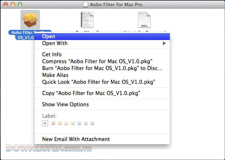Copy "Aobo Filter for Mac OS_V1.0.pkg" entry
Screen dimensions: 225x160
click(x=102, y=93)
